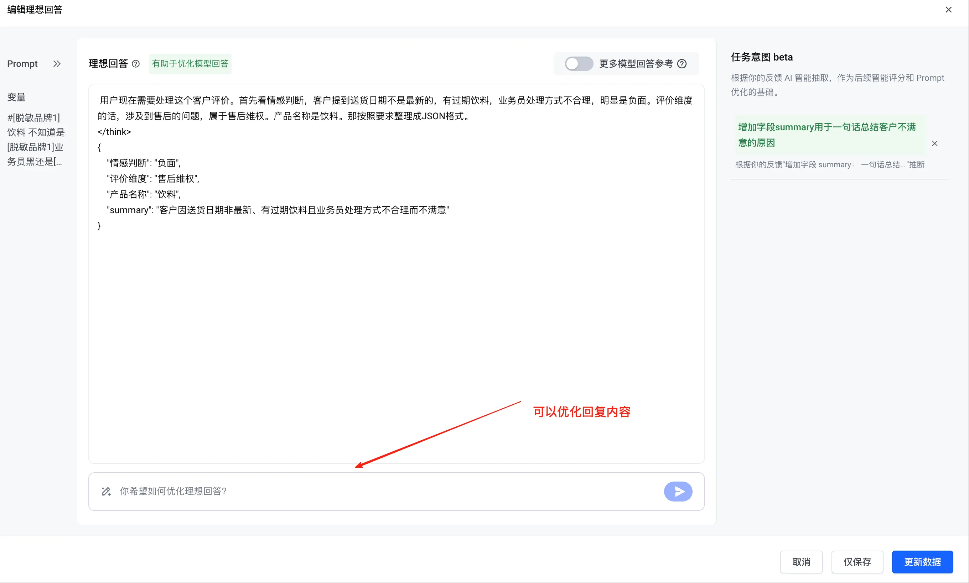Remove the summary task intent item

(x=934, y=143)
